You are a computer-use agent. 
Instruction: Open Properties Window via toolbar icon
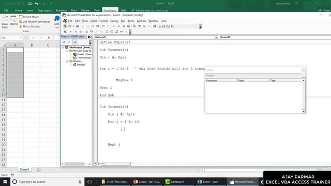[x=139, y=26]
